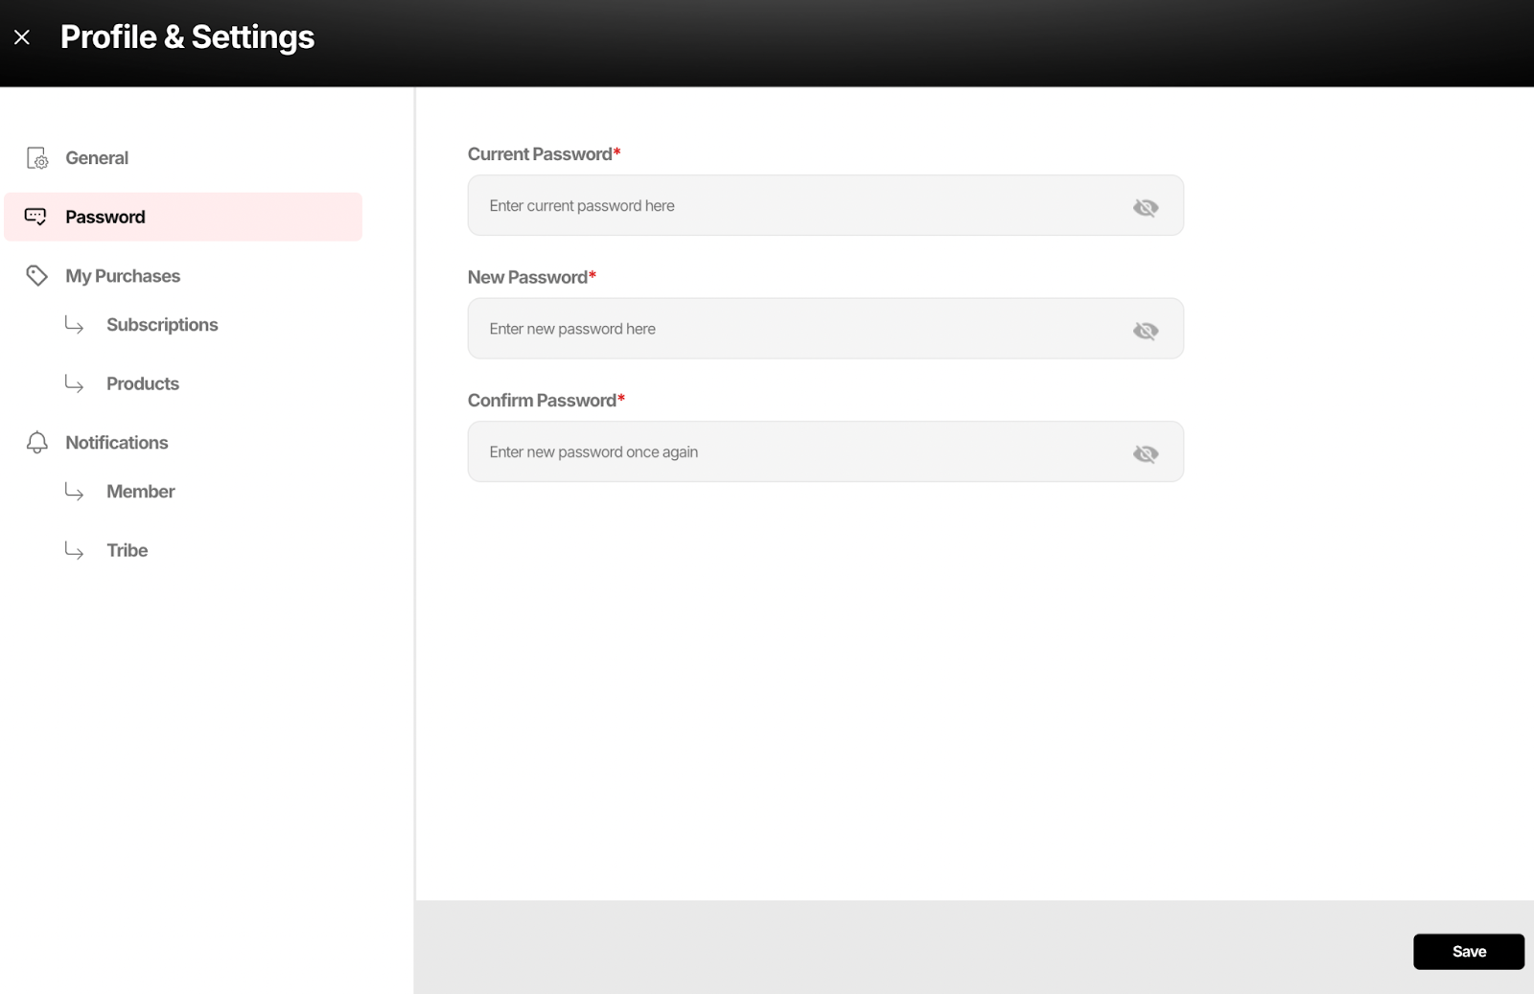Screen dimensions: 1534x994
Task: Click the arrow icon beside Subscriptions
Action: click(x=75, y=325)
